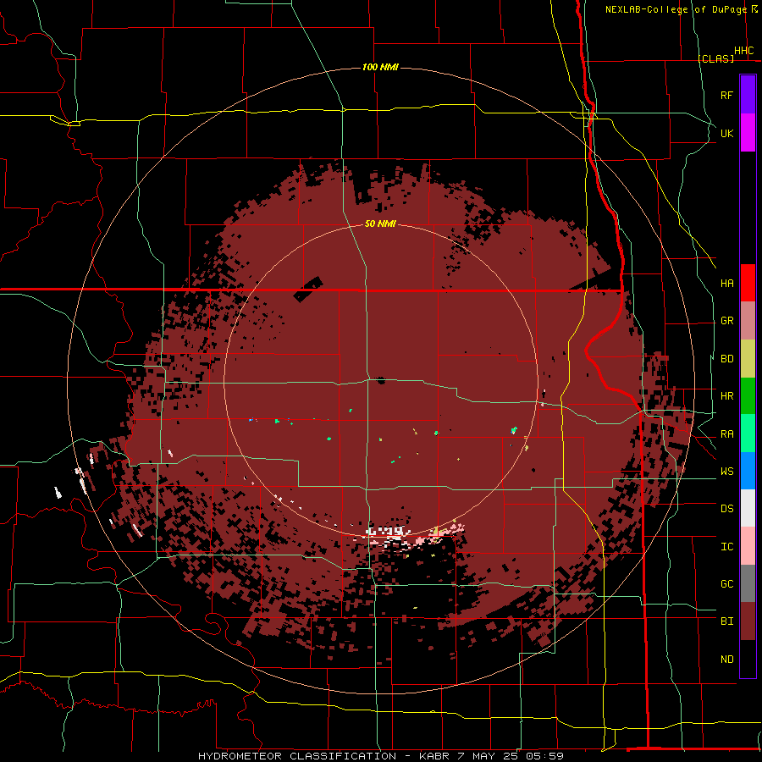The width and height of the screenshot is (762, 762).
Task: Select the light pink IC legend swatch
Action: 748,546
